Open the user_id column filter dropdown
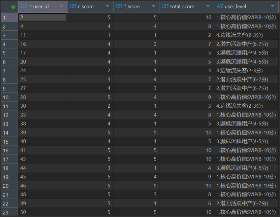This screenshot has height=217, width=280. coord(62,6)
